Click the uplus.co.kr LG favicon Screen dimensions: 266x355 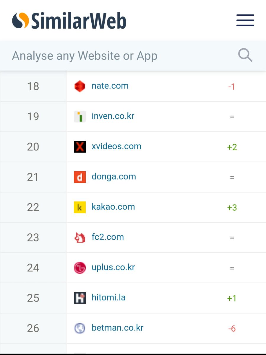(x=80, y=268)
